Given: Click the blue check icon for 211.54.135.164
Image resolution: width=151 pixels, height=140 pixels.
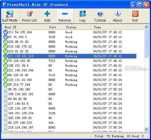Looking at the screenshot, I should 6,32.
